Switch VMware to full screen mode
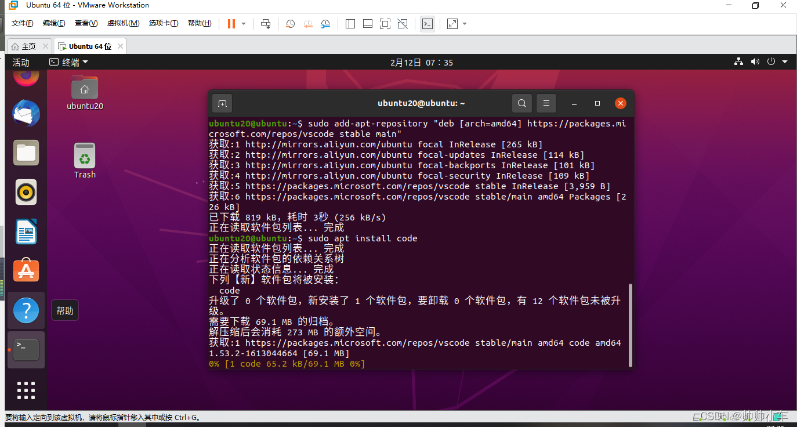The height and width of the screenshot is (427, 797). click(385, 24)
